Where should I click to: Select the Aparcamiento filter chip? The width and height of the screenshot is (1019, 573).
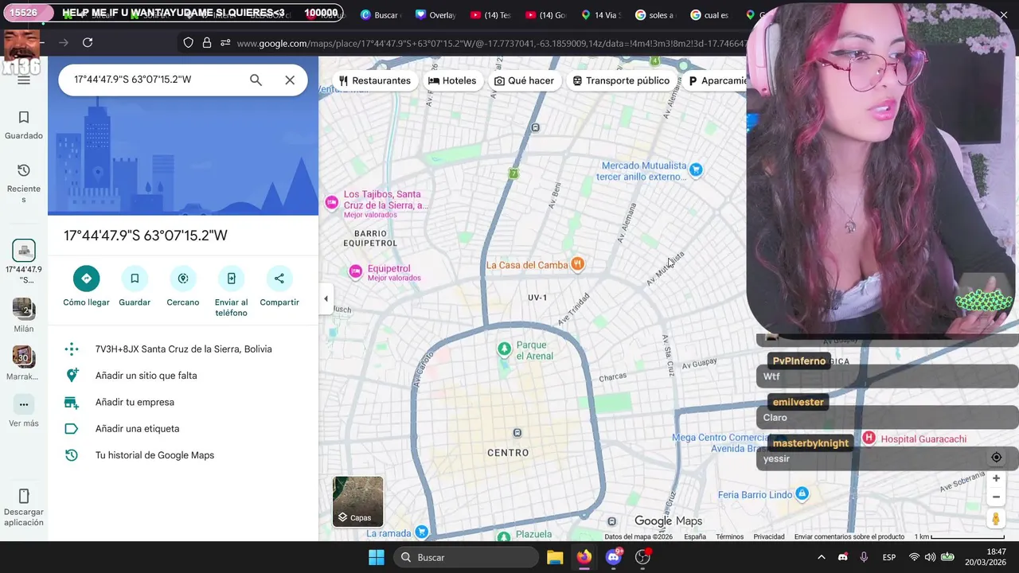point(716,80)
